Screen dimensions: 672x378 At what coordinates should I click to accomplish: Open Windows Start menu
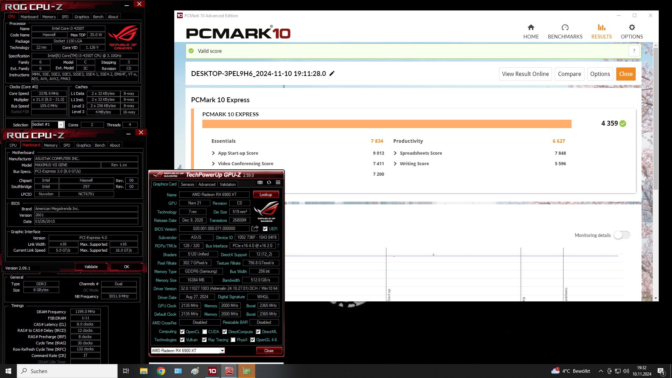click(8, 371)
